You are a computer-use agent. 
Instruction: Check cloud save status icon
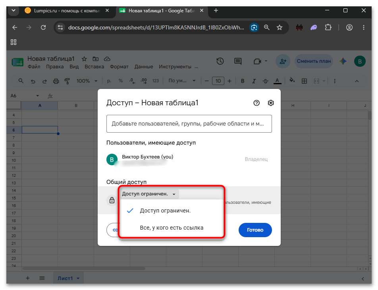click(107, 59)
